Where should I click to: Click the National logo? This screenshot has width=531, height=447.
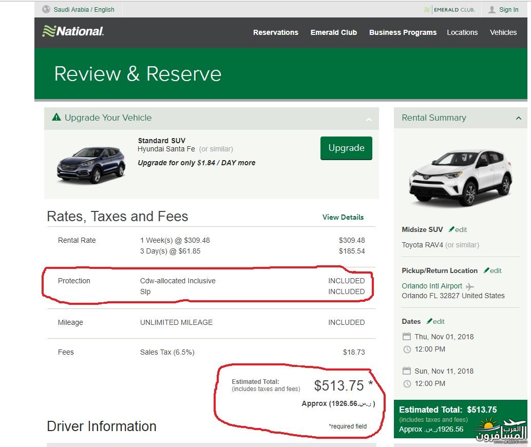[73, 31]
